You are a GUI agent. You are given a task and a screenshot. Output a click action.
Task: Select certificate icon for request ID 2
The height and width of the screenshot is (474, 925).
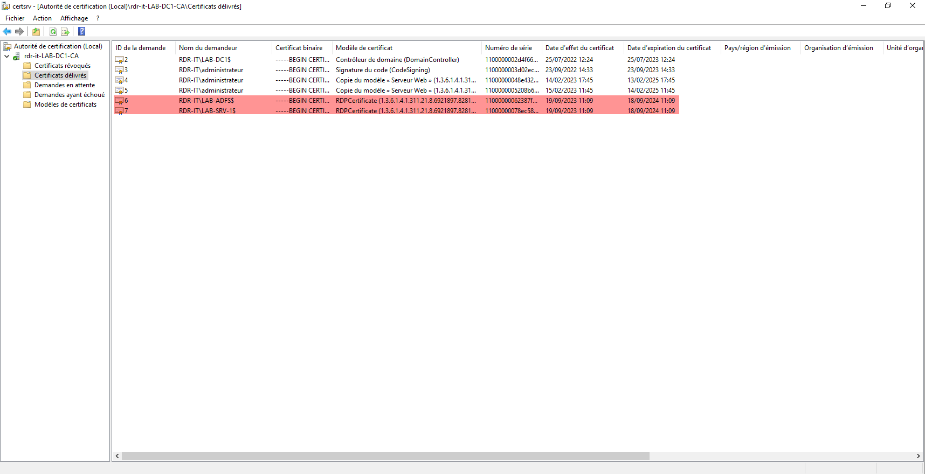click(119, 60)
